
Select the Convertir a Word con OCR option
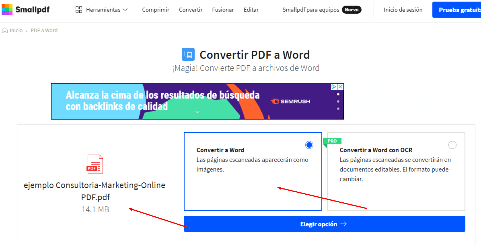[452, 145]
